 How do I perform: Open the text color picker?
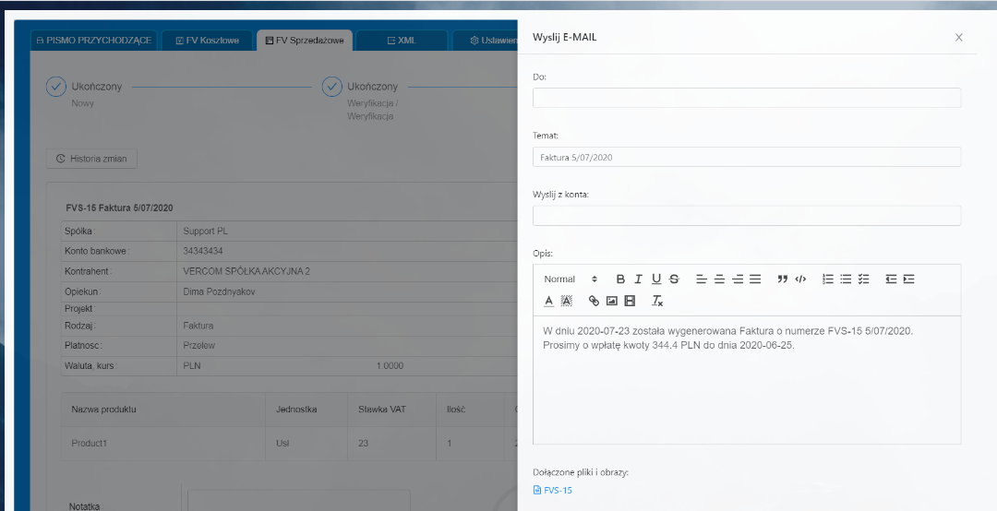[x=548, y=301]
